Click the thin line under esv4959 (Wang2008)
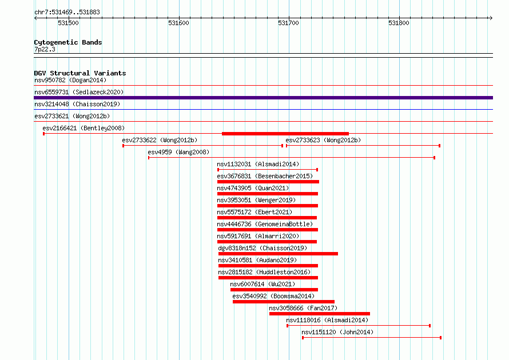Screen dimensions: 509x360 292,158
